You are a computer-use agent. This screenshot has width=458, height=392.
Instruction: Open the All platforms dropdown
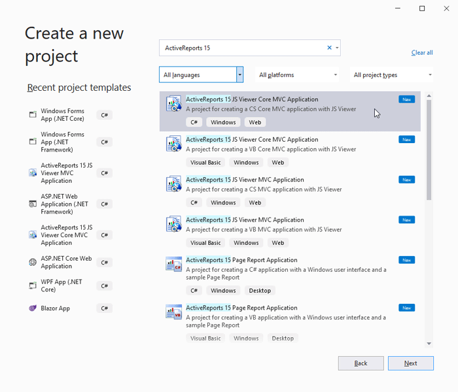tap(297, 74)
